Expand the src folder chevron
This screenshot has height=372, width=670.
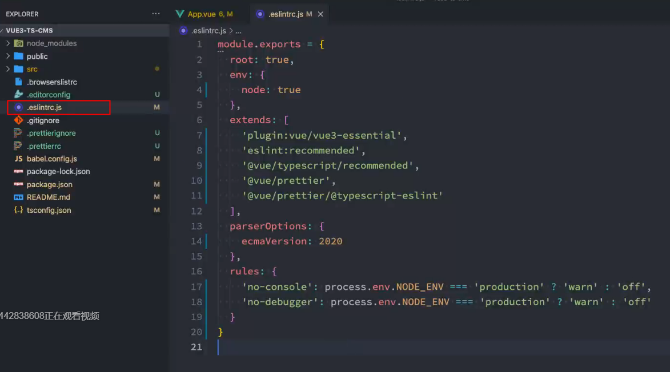coord(7,68)
